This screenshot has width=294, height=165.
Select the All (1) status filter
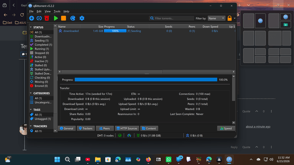click(41, 32)
